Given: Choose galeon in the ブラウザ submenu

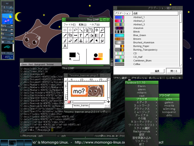Looking at the screenshot, I should click(169, 102).
